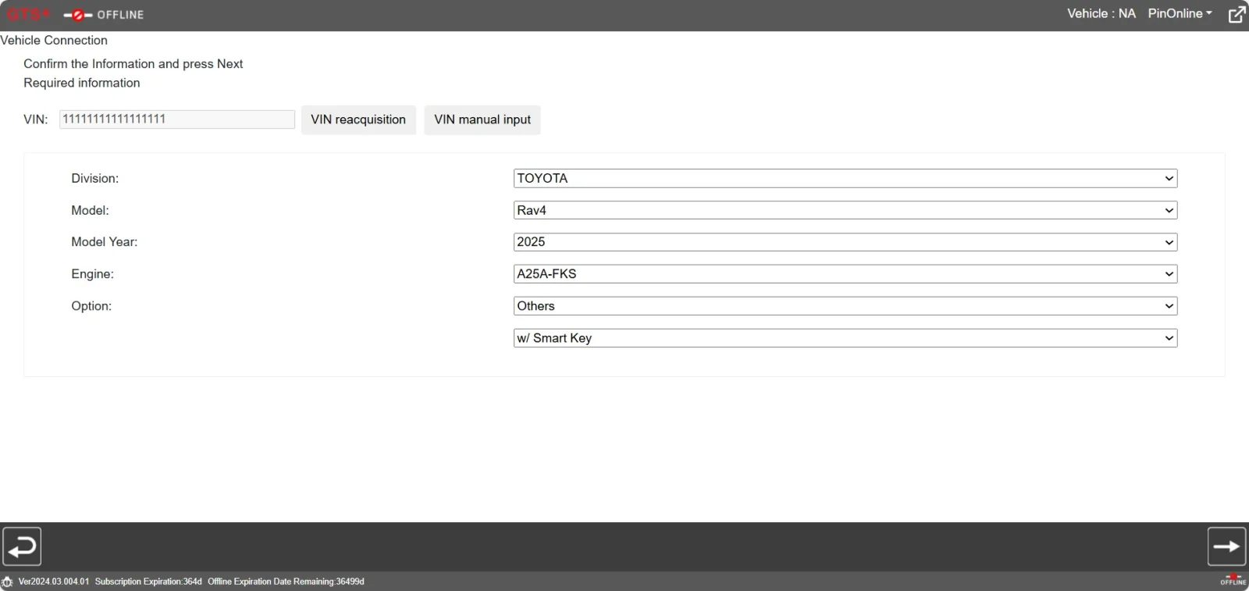Open the external window pop-out icon
The height and width of the screenshot is (591, 1249).
(x=1237, y=15)
